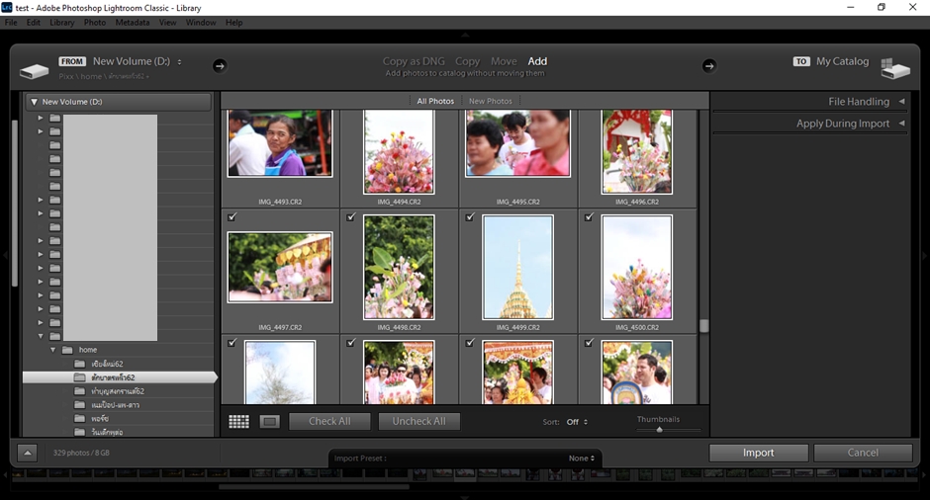Select the third subfolder under home
This screenshot has width=930, height=500.
point(119,391)
